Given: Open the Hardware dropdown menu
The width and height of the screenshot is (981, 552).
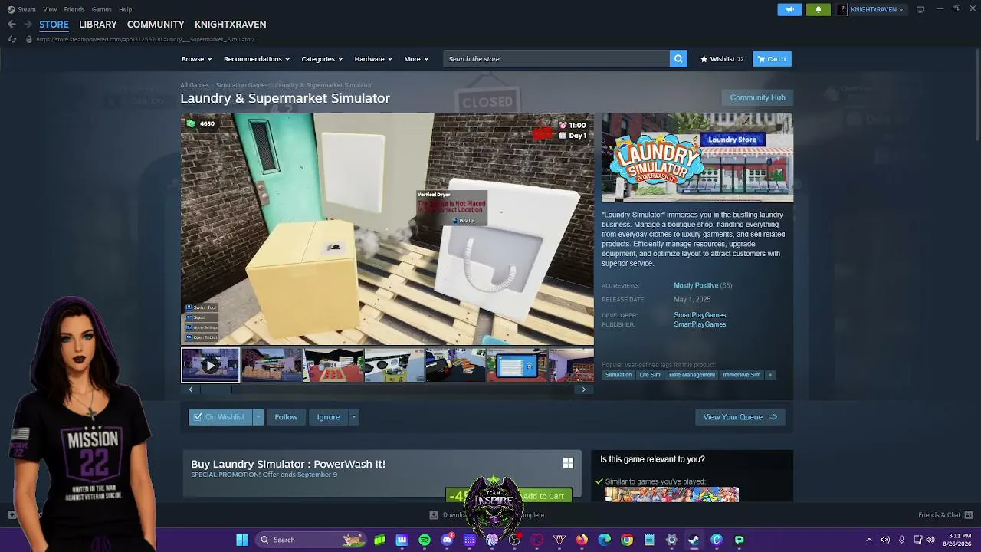Looking at the screenshot, I should (373, 59).
